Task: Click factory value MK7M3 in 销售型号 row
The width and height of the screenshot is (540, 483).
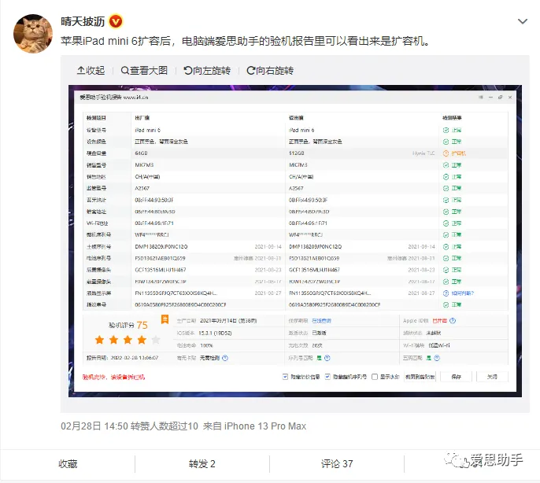Action: pyautogui.click(x=144, y=165)
